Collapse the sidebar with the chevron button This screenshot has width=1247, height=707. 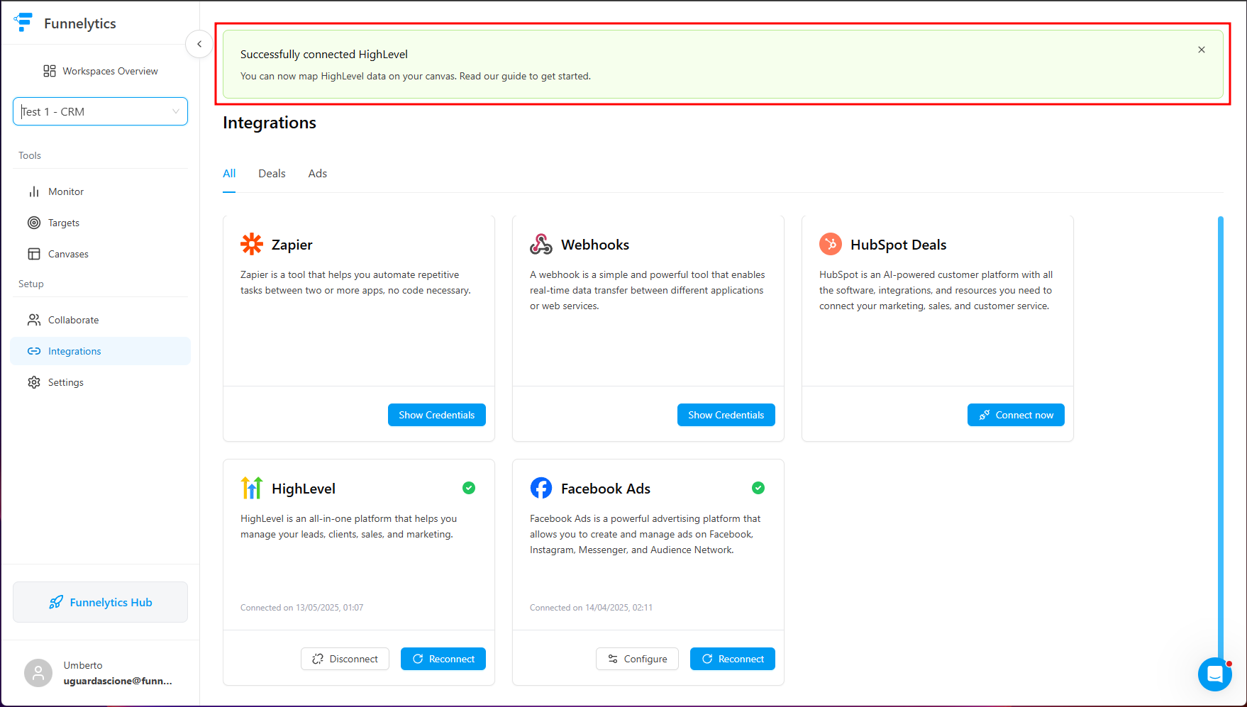pyautogui.click(x=199, y=44)
